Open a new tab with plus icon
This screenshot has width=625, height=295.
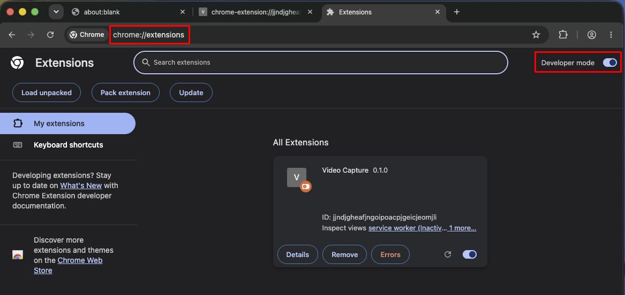pos(457,12)
